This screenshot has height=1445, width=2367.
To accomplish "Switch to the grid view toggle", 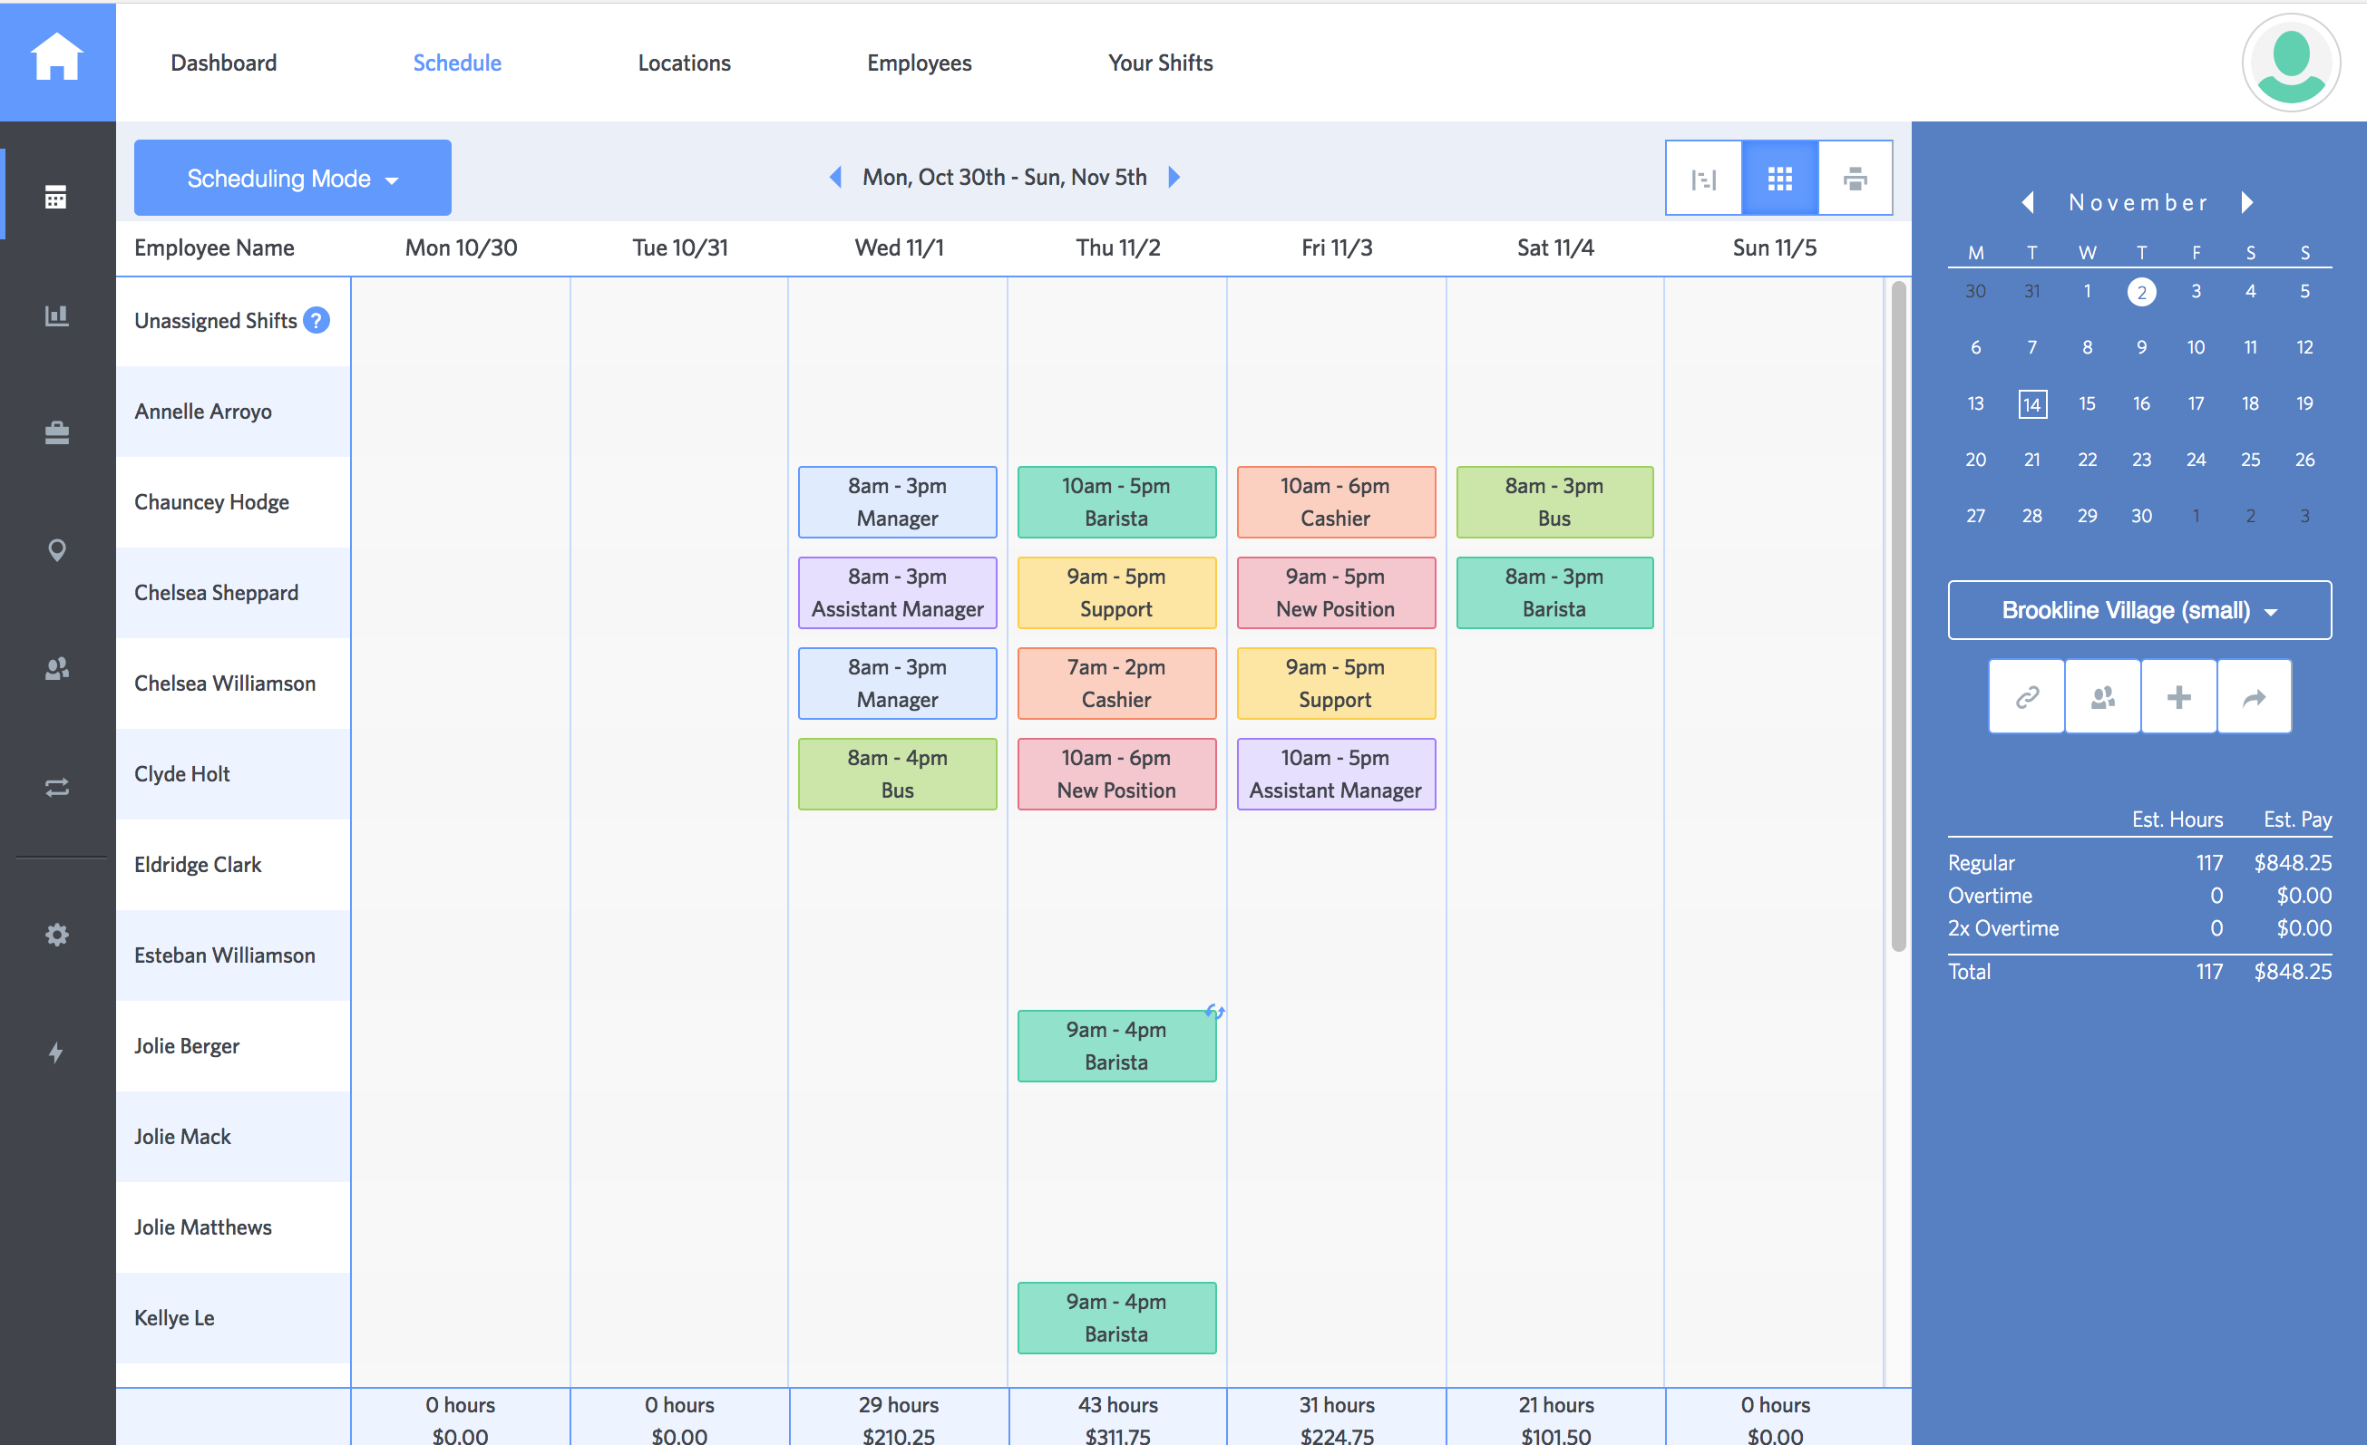I will pyautogui.click(x=1779, y=179).
